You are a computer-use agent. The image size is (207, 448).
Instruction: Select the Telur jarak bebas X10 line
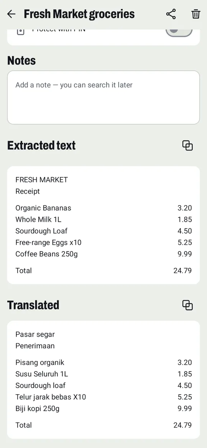103,397
